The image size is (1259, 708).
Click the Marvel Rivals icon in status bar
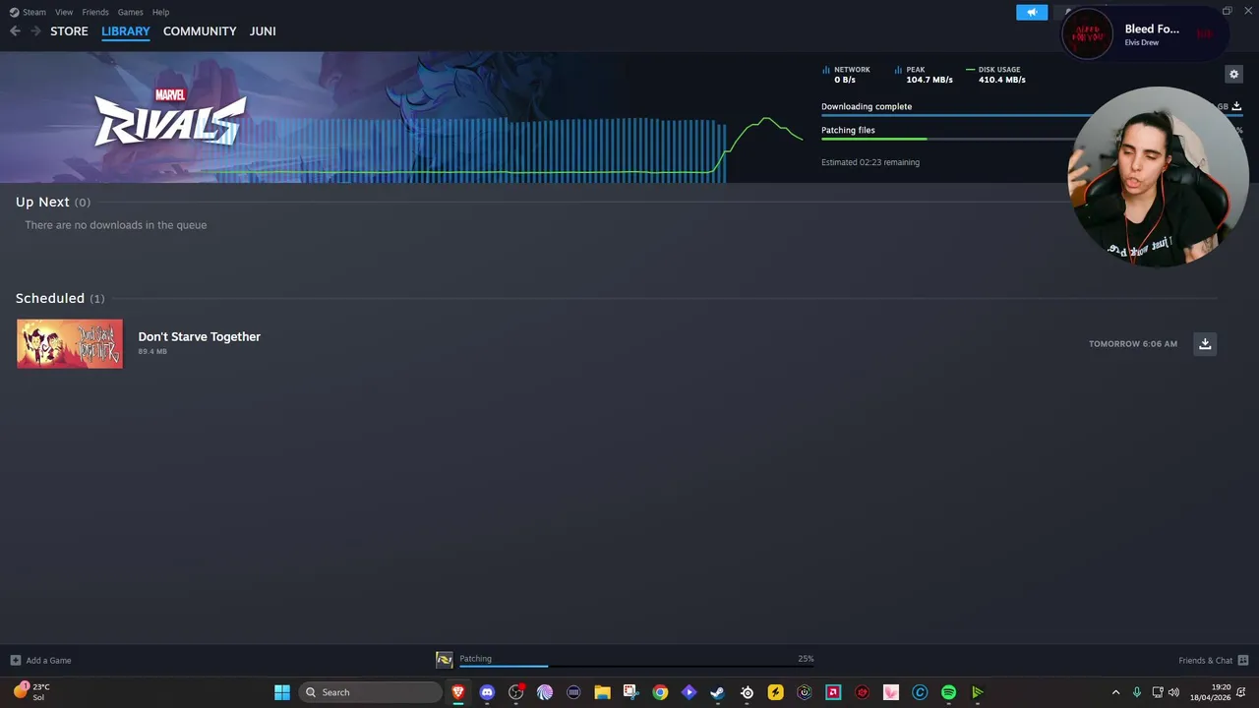(x=445, y=660)
